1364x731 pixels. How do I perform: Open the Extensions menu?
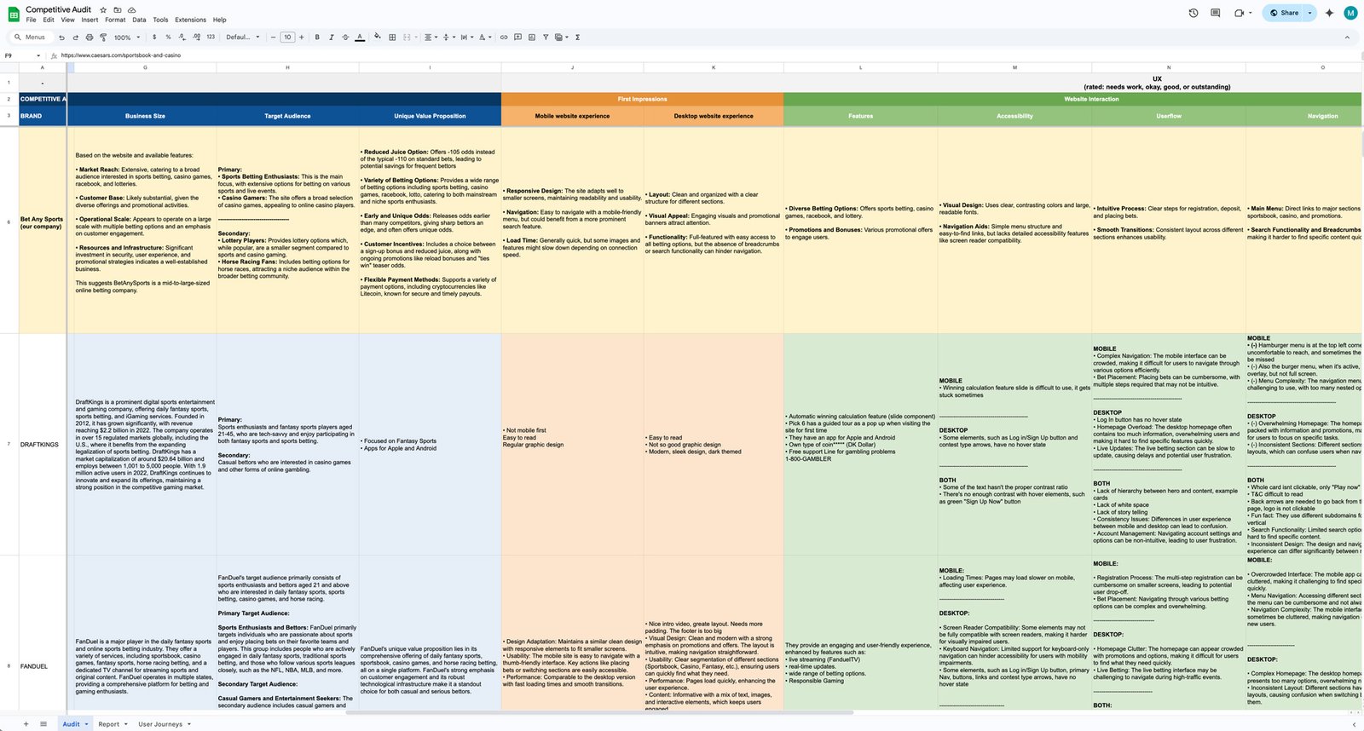pyautogui.click(x=190, y=20)
